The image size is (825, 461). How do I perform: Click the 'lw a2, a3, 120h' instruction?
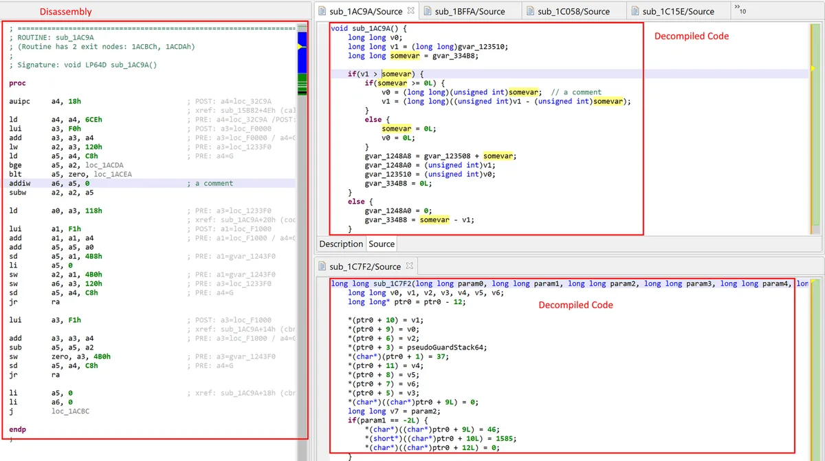pyautogui.click(x=56, y=147)
